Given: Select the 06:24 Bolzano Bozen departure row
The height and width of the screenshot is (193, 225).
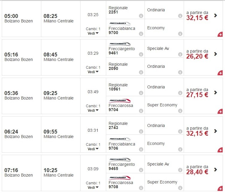Looking at the screenshot, I should tap(19, 134).
